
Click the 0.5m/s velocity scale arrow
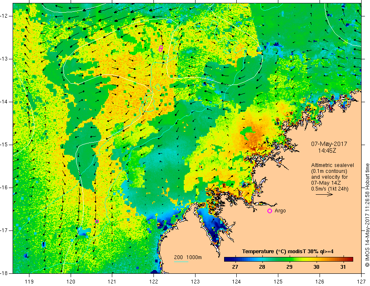click(x=324, y=194)
